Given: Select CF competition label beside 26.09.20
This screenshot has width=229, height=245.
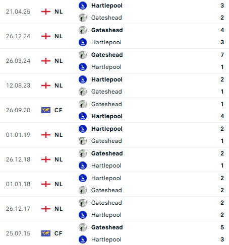Looking at the screenshot, I should 59,110.
